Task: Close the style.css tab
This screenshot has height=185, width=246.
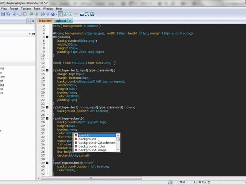Action: click(70, 21)
